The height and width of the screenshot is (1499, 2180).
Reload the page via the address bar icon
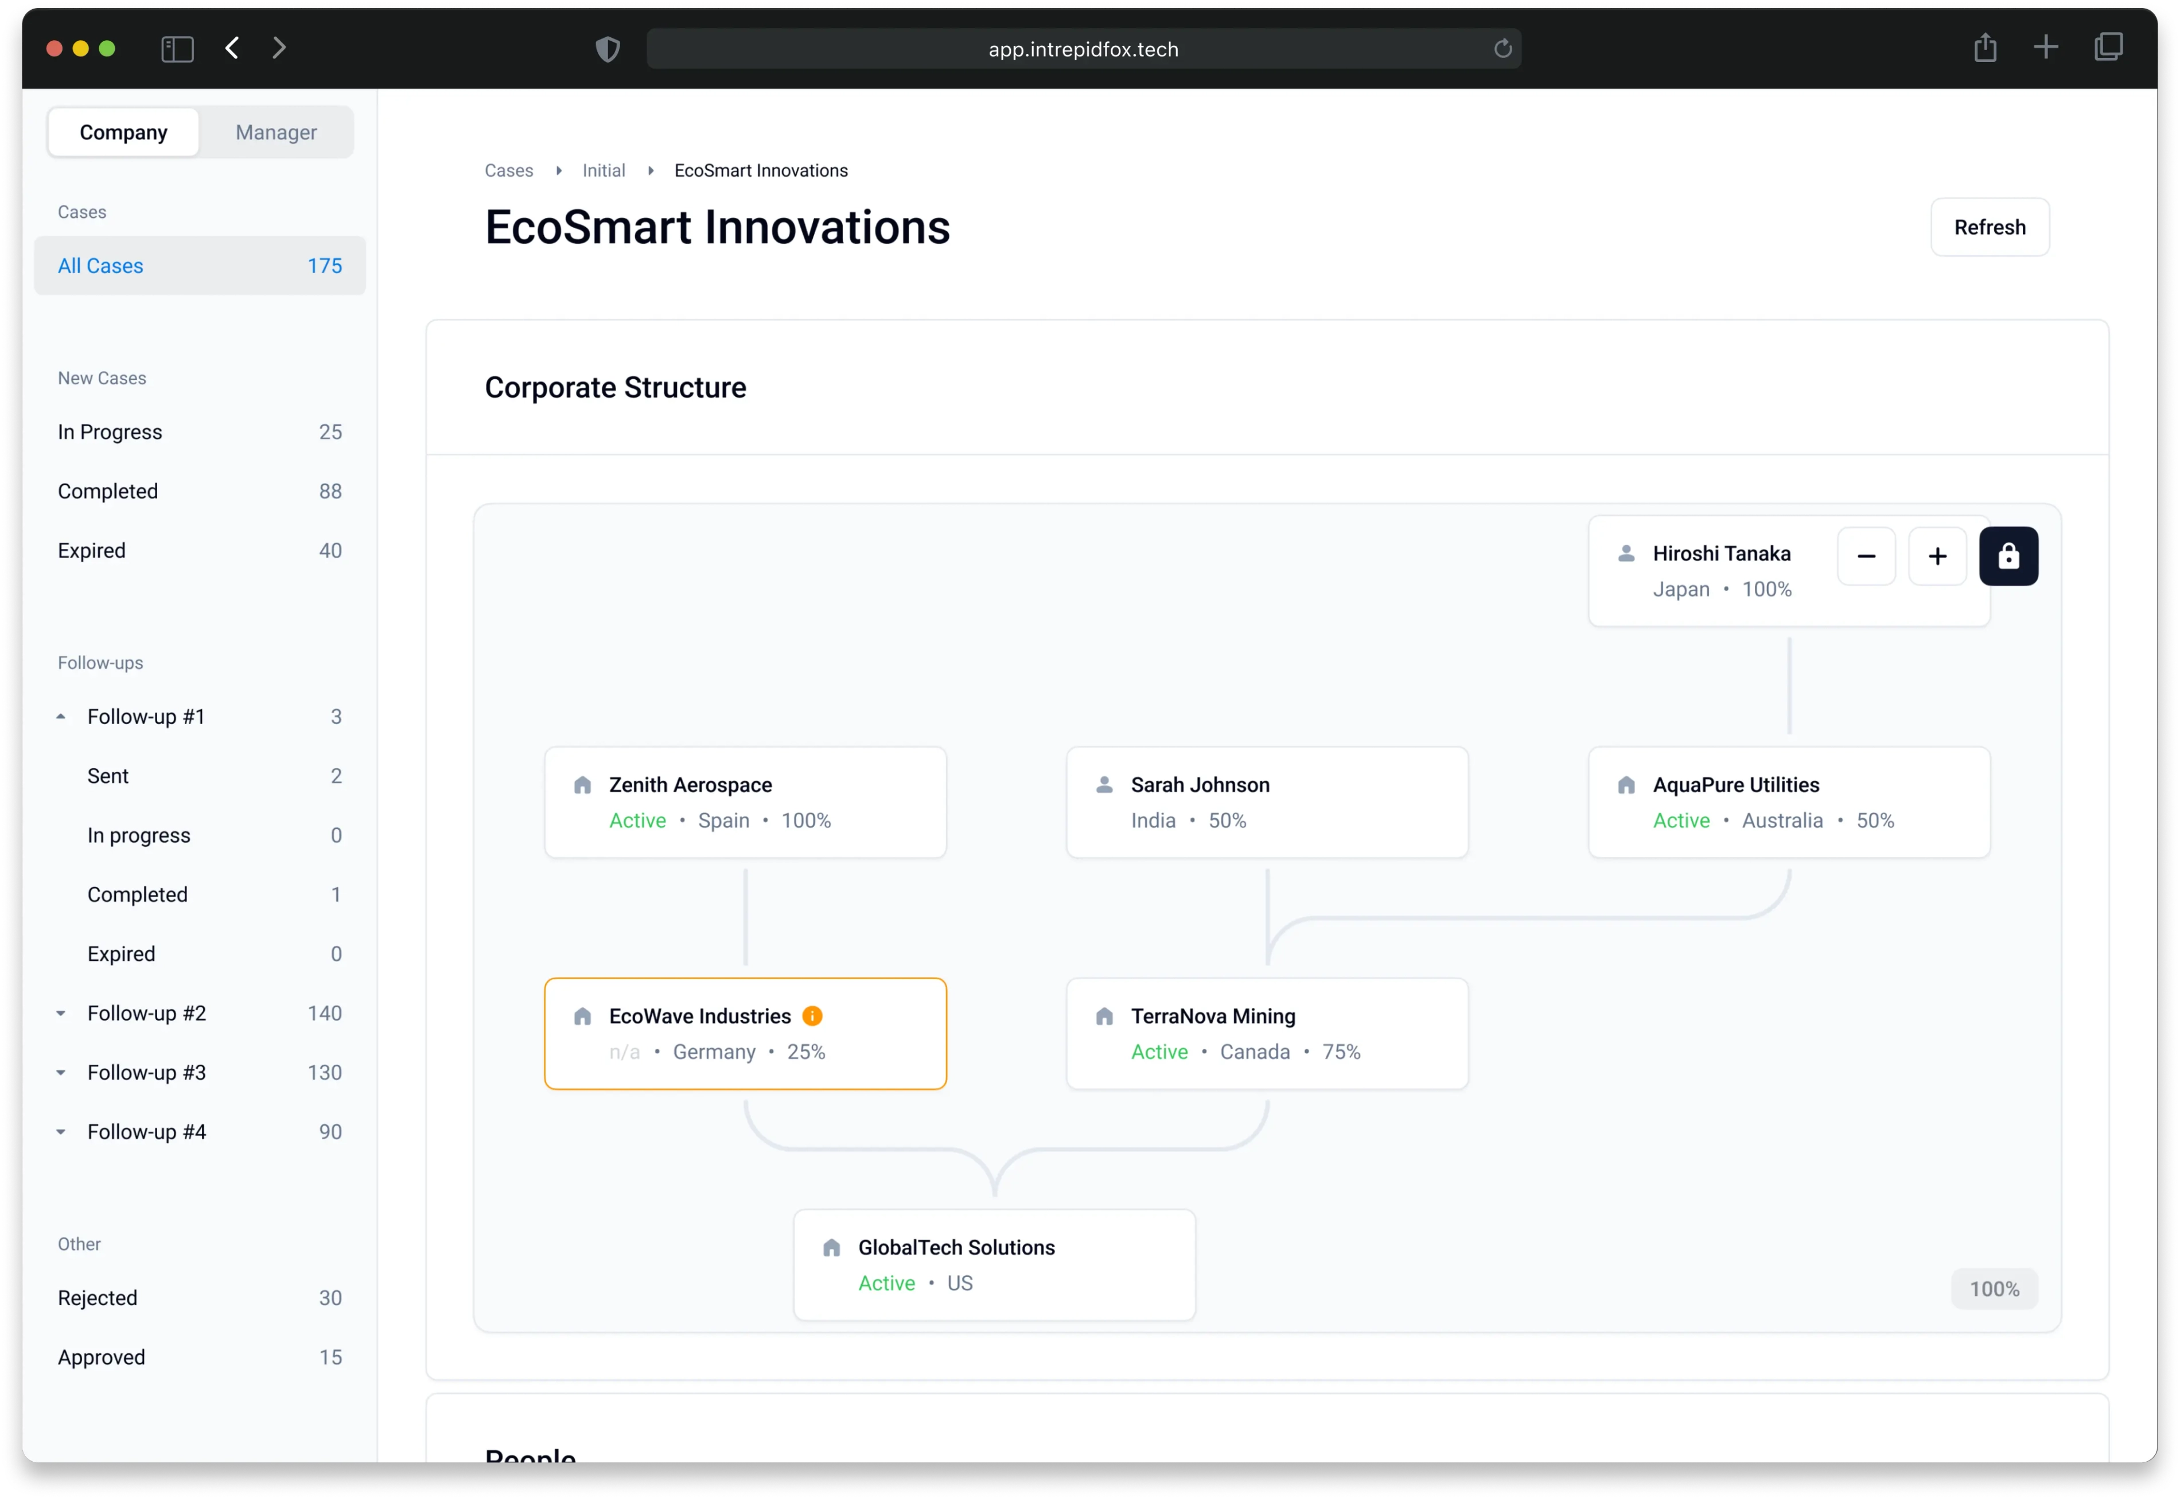point(1502,49)
